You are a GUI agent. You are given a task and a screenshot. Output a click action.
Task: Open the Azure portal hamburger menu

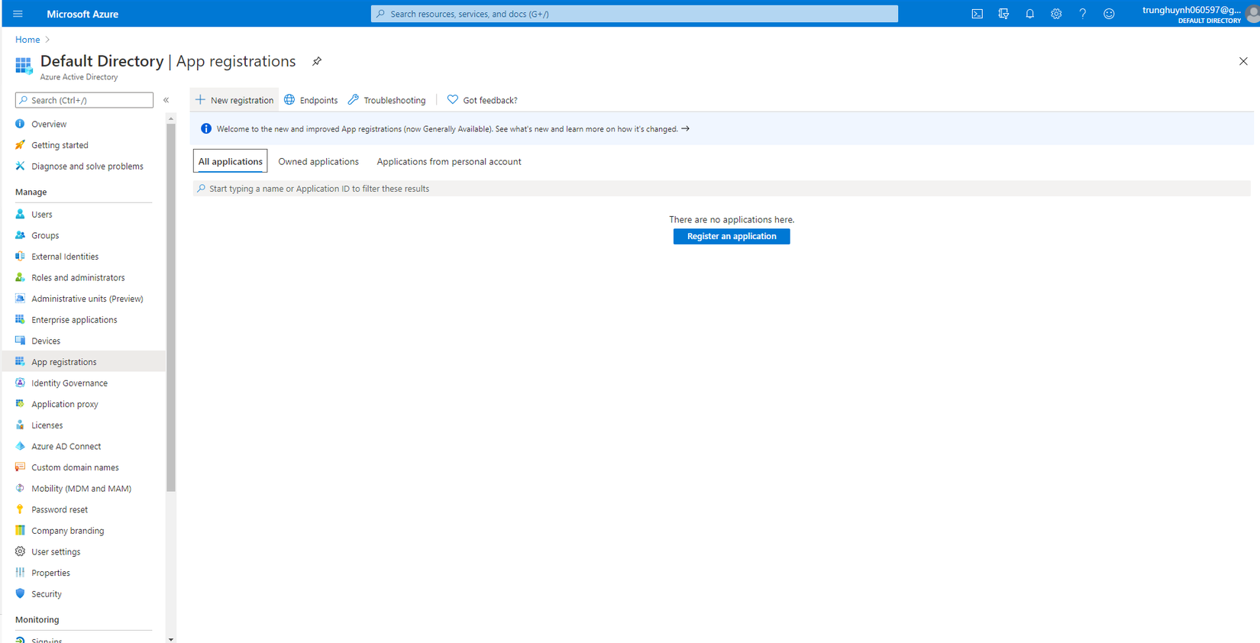(x=18, y=14)
